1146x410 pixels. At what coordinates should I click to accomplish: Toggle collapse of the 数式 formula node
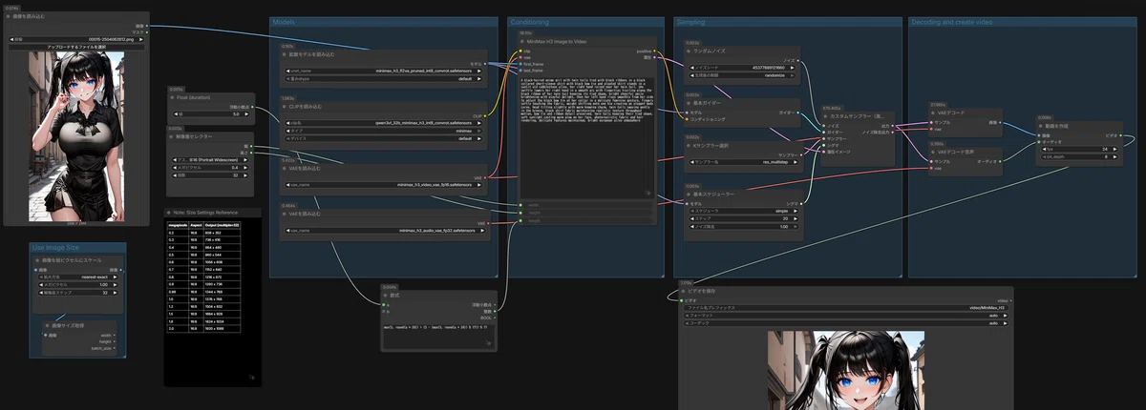click(x=386, y=295)
